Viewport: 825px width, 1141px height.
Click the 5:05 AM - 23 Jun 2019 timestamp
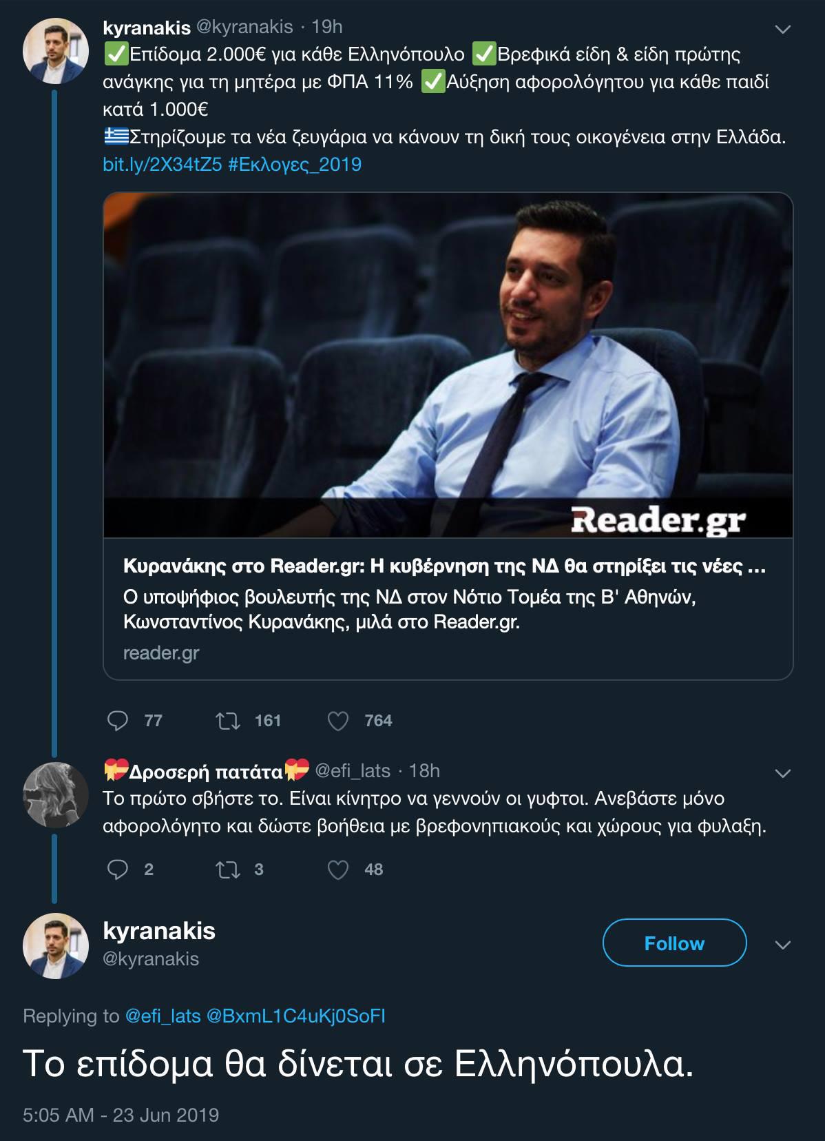click(x=121, y=1115)
